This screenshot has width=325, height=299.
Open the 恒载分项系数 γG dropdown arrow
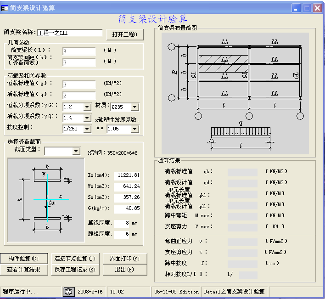(x=87, y=107)
